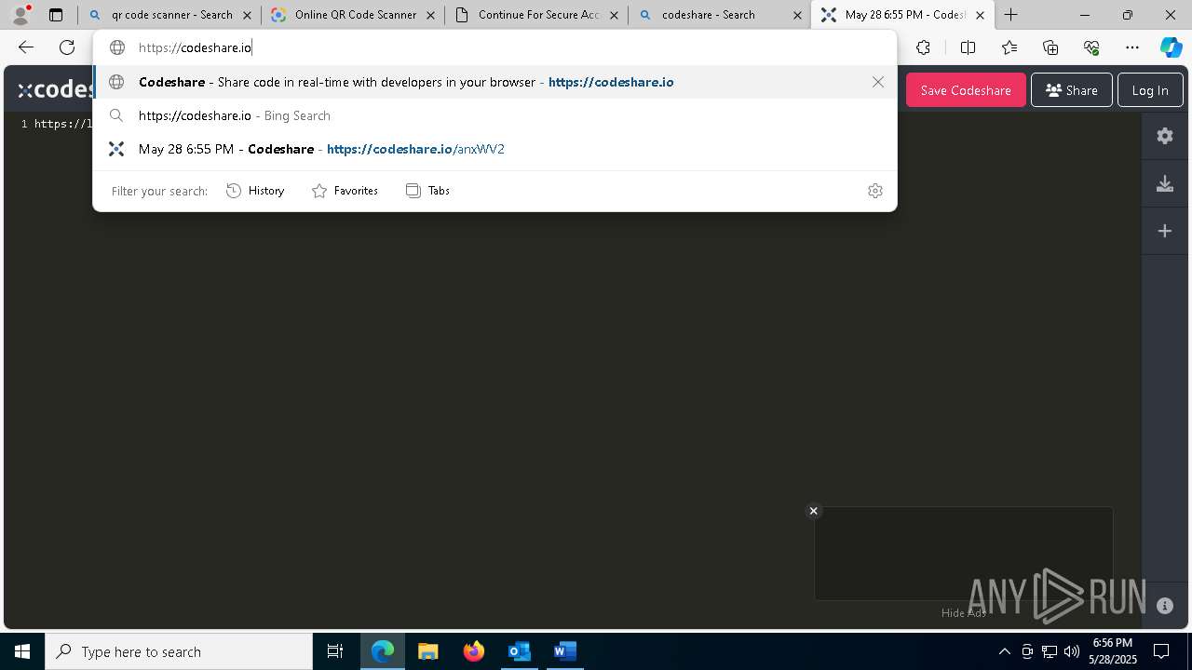The width and height of the screenshot is (1192, 670).
Task: Open Settings and more menu
Action: pos(1132,47)
